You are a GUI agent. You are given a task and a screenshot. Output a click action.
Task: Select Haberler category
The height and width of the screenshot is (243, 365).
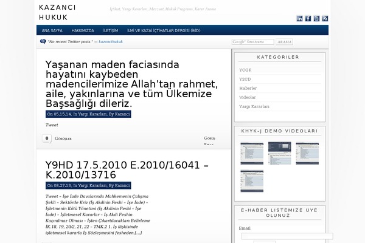[x=248, y=88]
